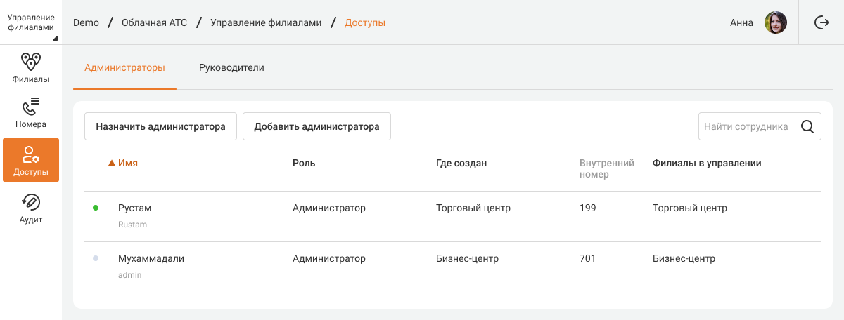
Task: Click Управление филиалами in the breadcrumb
Action: click(x=266, y=22)
